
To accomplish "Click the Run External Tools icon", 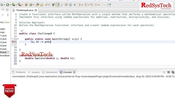I will pos(19,5).
